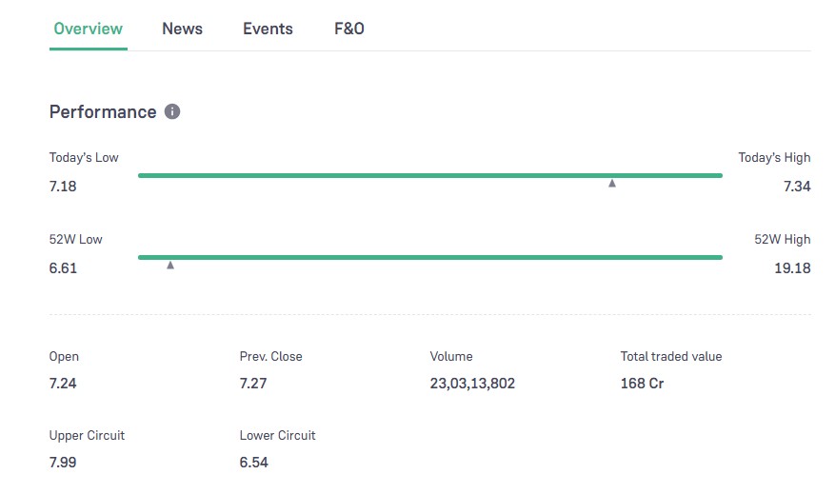The image size is (835, 494).
Task: Click Today's Low value 7.18
Action: pos(63,187)
